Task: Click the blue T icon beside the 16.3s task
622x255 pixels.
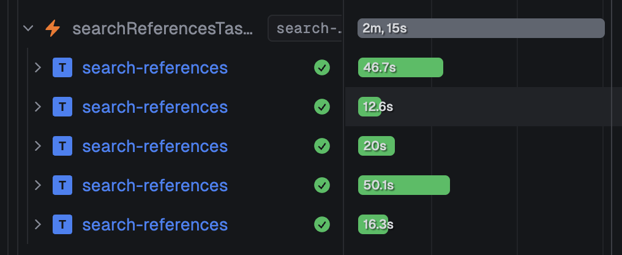Action: pyautogui.click(x=62, y=224)
